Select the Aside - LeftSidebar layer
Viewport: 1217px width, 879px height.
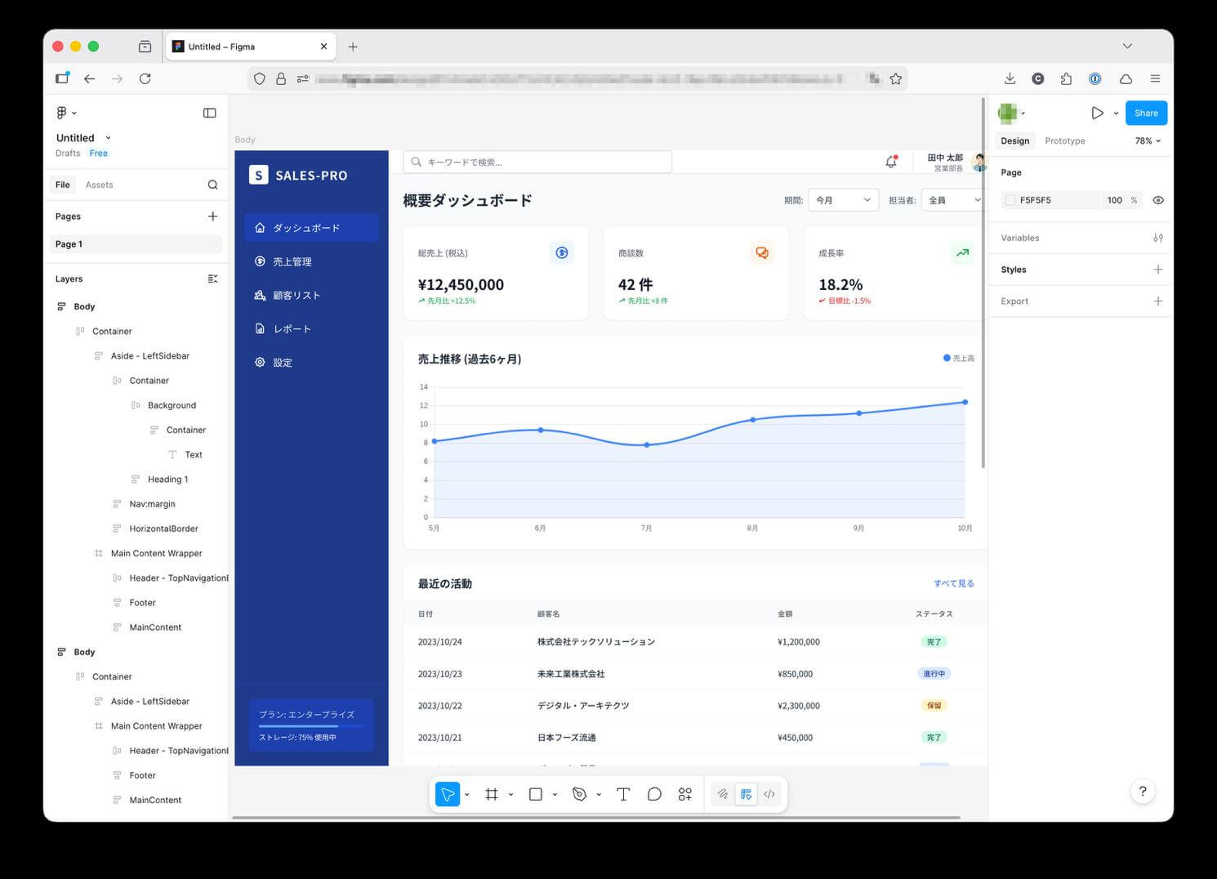149,356
